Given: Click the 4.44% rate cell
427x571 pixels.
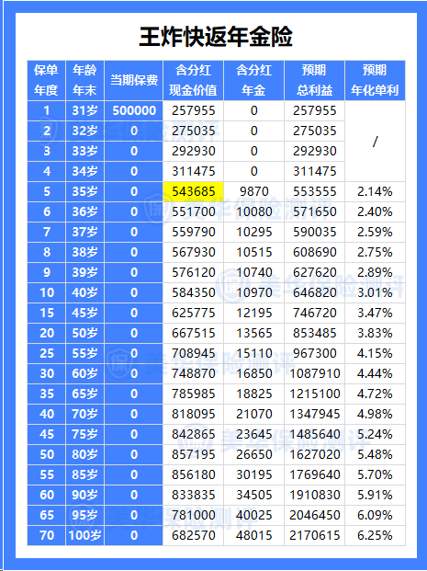Looking at the screenshot, I should [375, 373].
